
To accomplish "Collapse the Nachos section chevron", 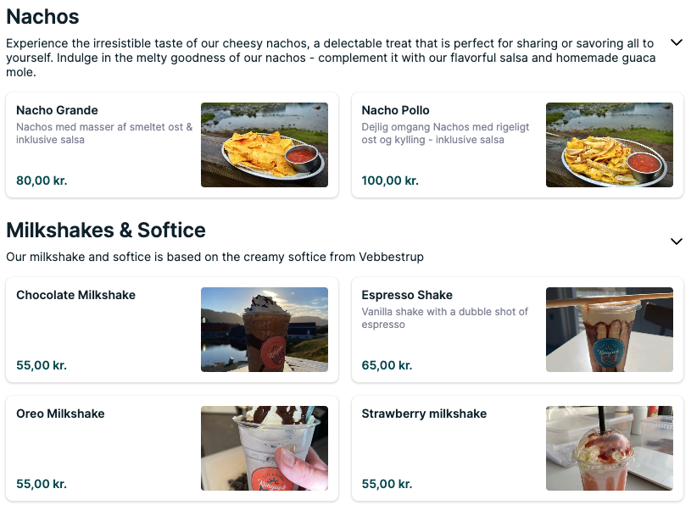I will pyautogui.click(x=677, y=42).
